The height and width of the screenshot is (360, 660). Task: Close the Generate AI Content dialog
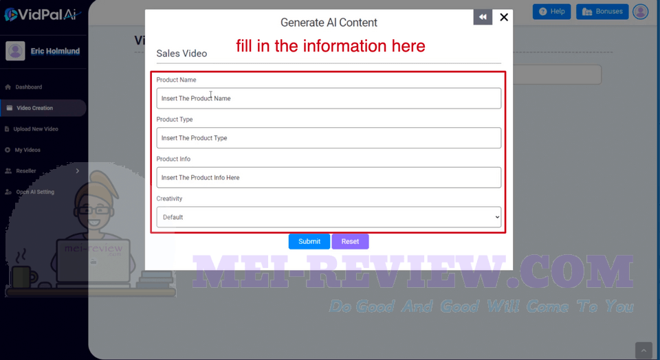coord(504,17)
